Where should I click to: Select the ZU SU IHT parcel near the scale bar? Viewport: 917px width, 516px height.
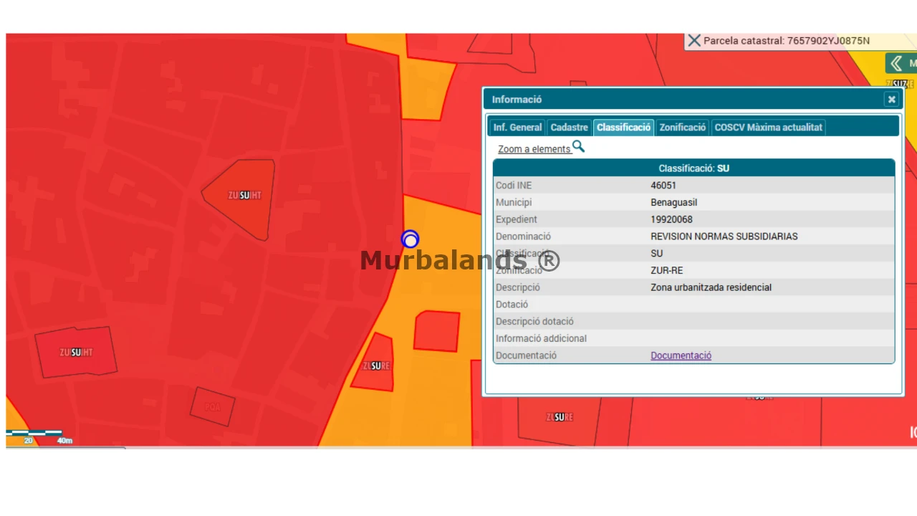pos(76,352)
